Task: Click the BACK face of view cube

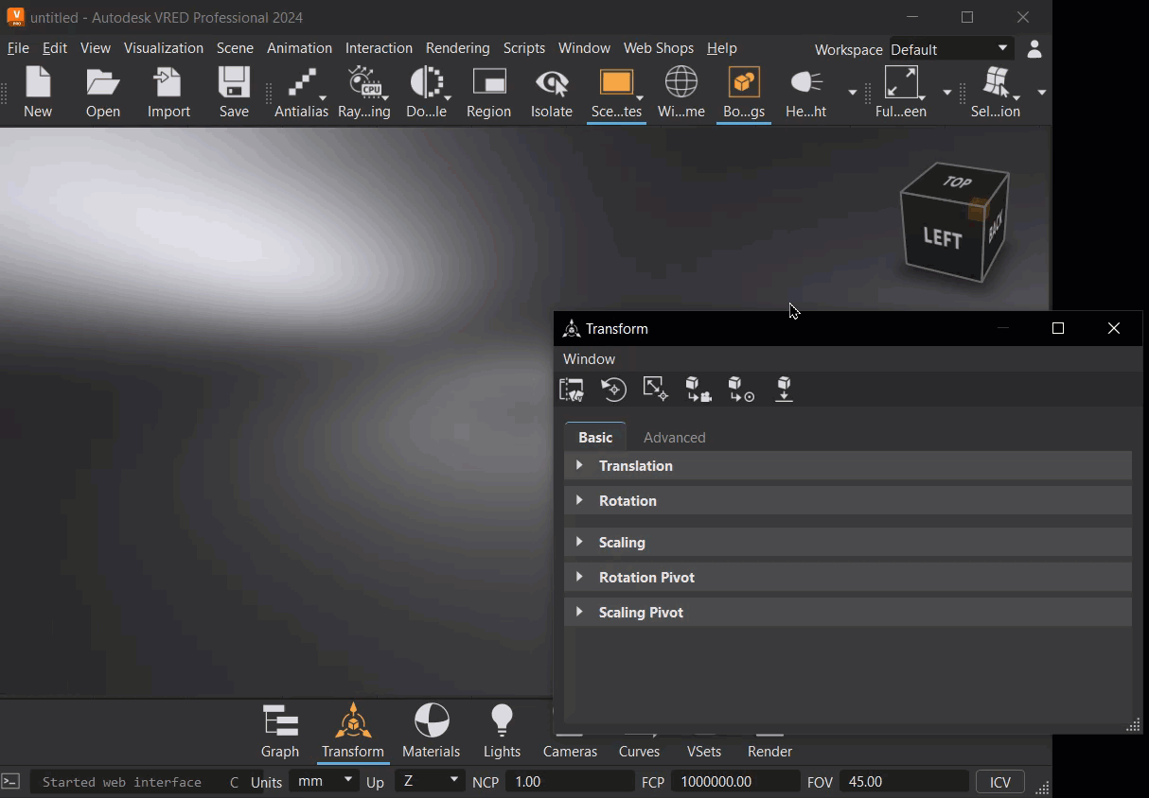Action: click(x=995, y=230)
